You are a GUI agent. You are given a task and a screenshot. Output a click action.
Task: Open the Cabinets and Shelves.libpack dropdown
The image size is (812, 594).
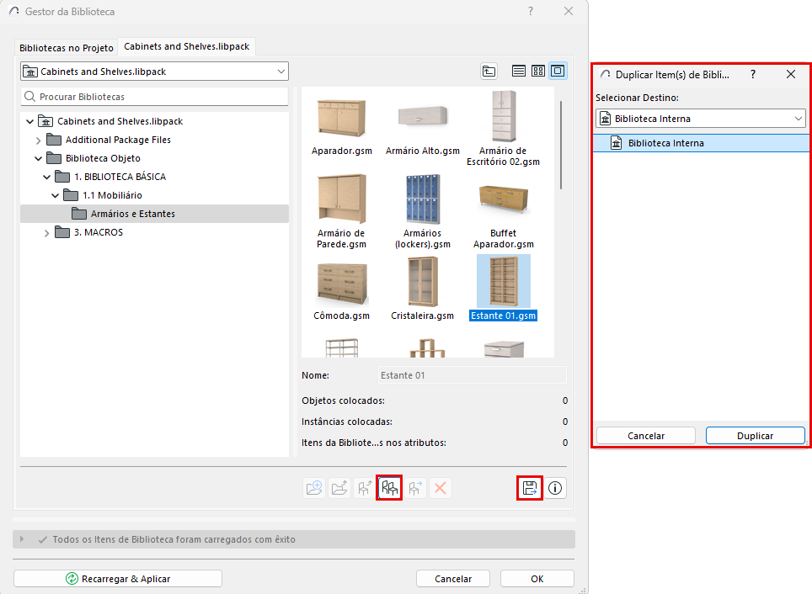click(x=154, y=72)
